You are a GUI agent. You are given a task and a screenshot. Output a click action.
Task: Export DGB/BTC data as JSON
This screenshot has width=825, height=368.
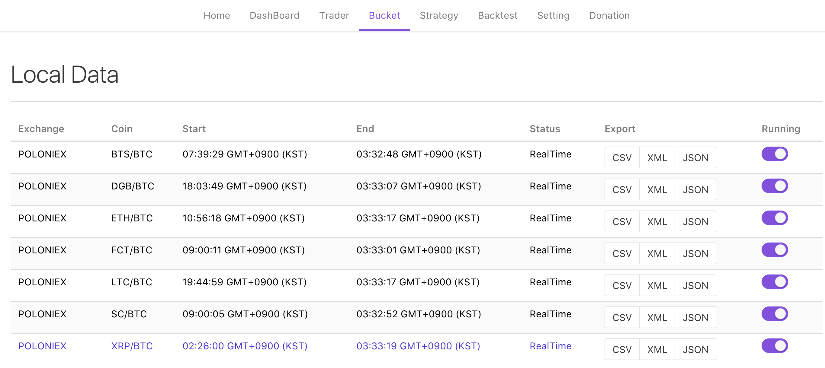[x=695, y=189]
